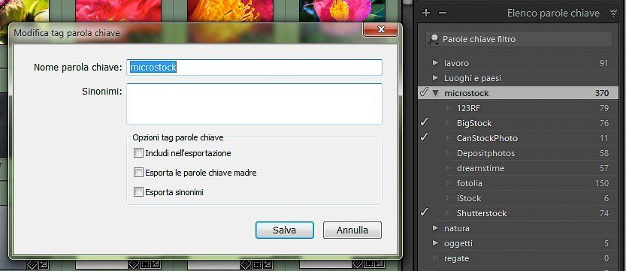Screen dimensions: 626x271
Task: Click in the Sinonimi text area
Action: [x=254, y=104]
